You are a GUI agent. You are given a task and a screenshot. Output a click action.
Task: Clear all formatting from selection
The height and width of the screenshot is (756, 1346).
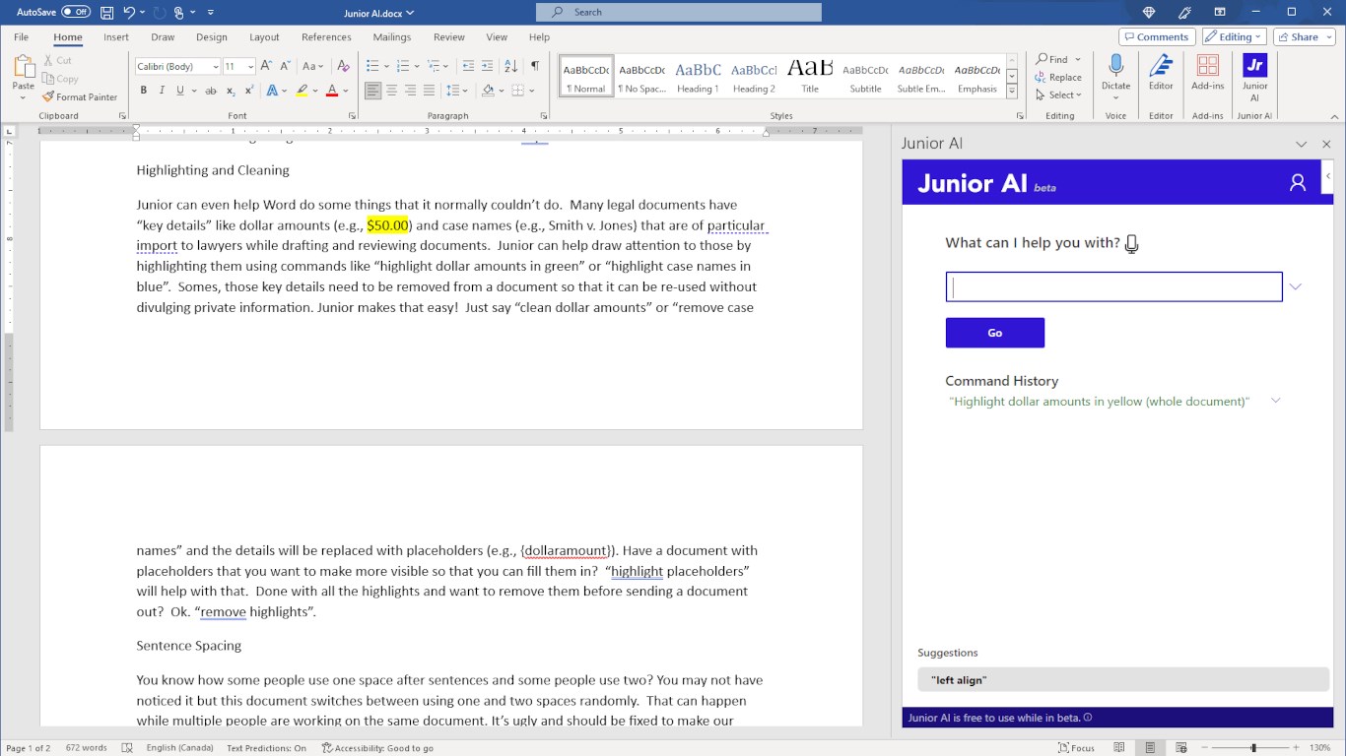click(343, 66)
